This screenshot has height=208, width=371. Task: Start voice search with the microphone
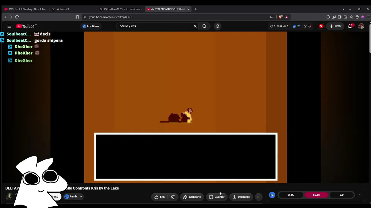217,26
